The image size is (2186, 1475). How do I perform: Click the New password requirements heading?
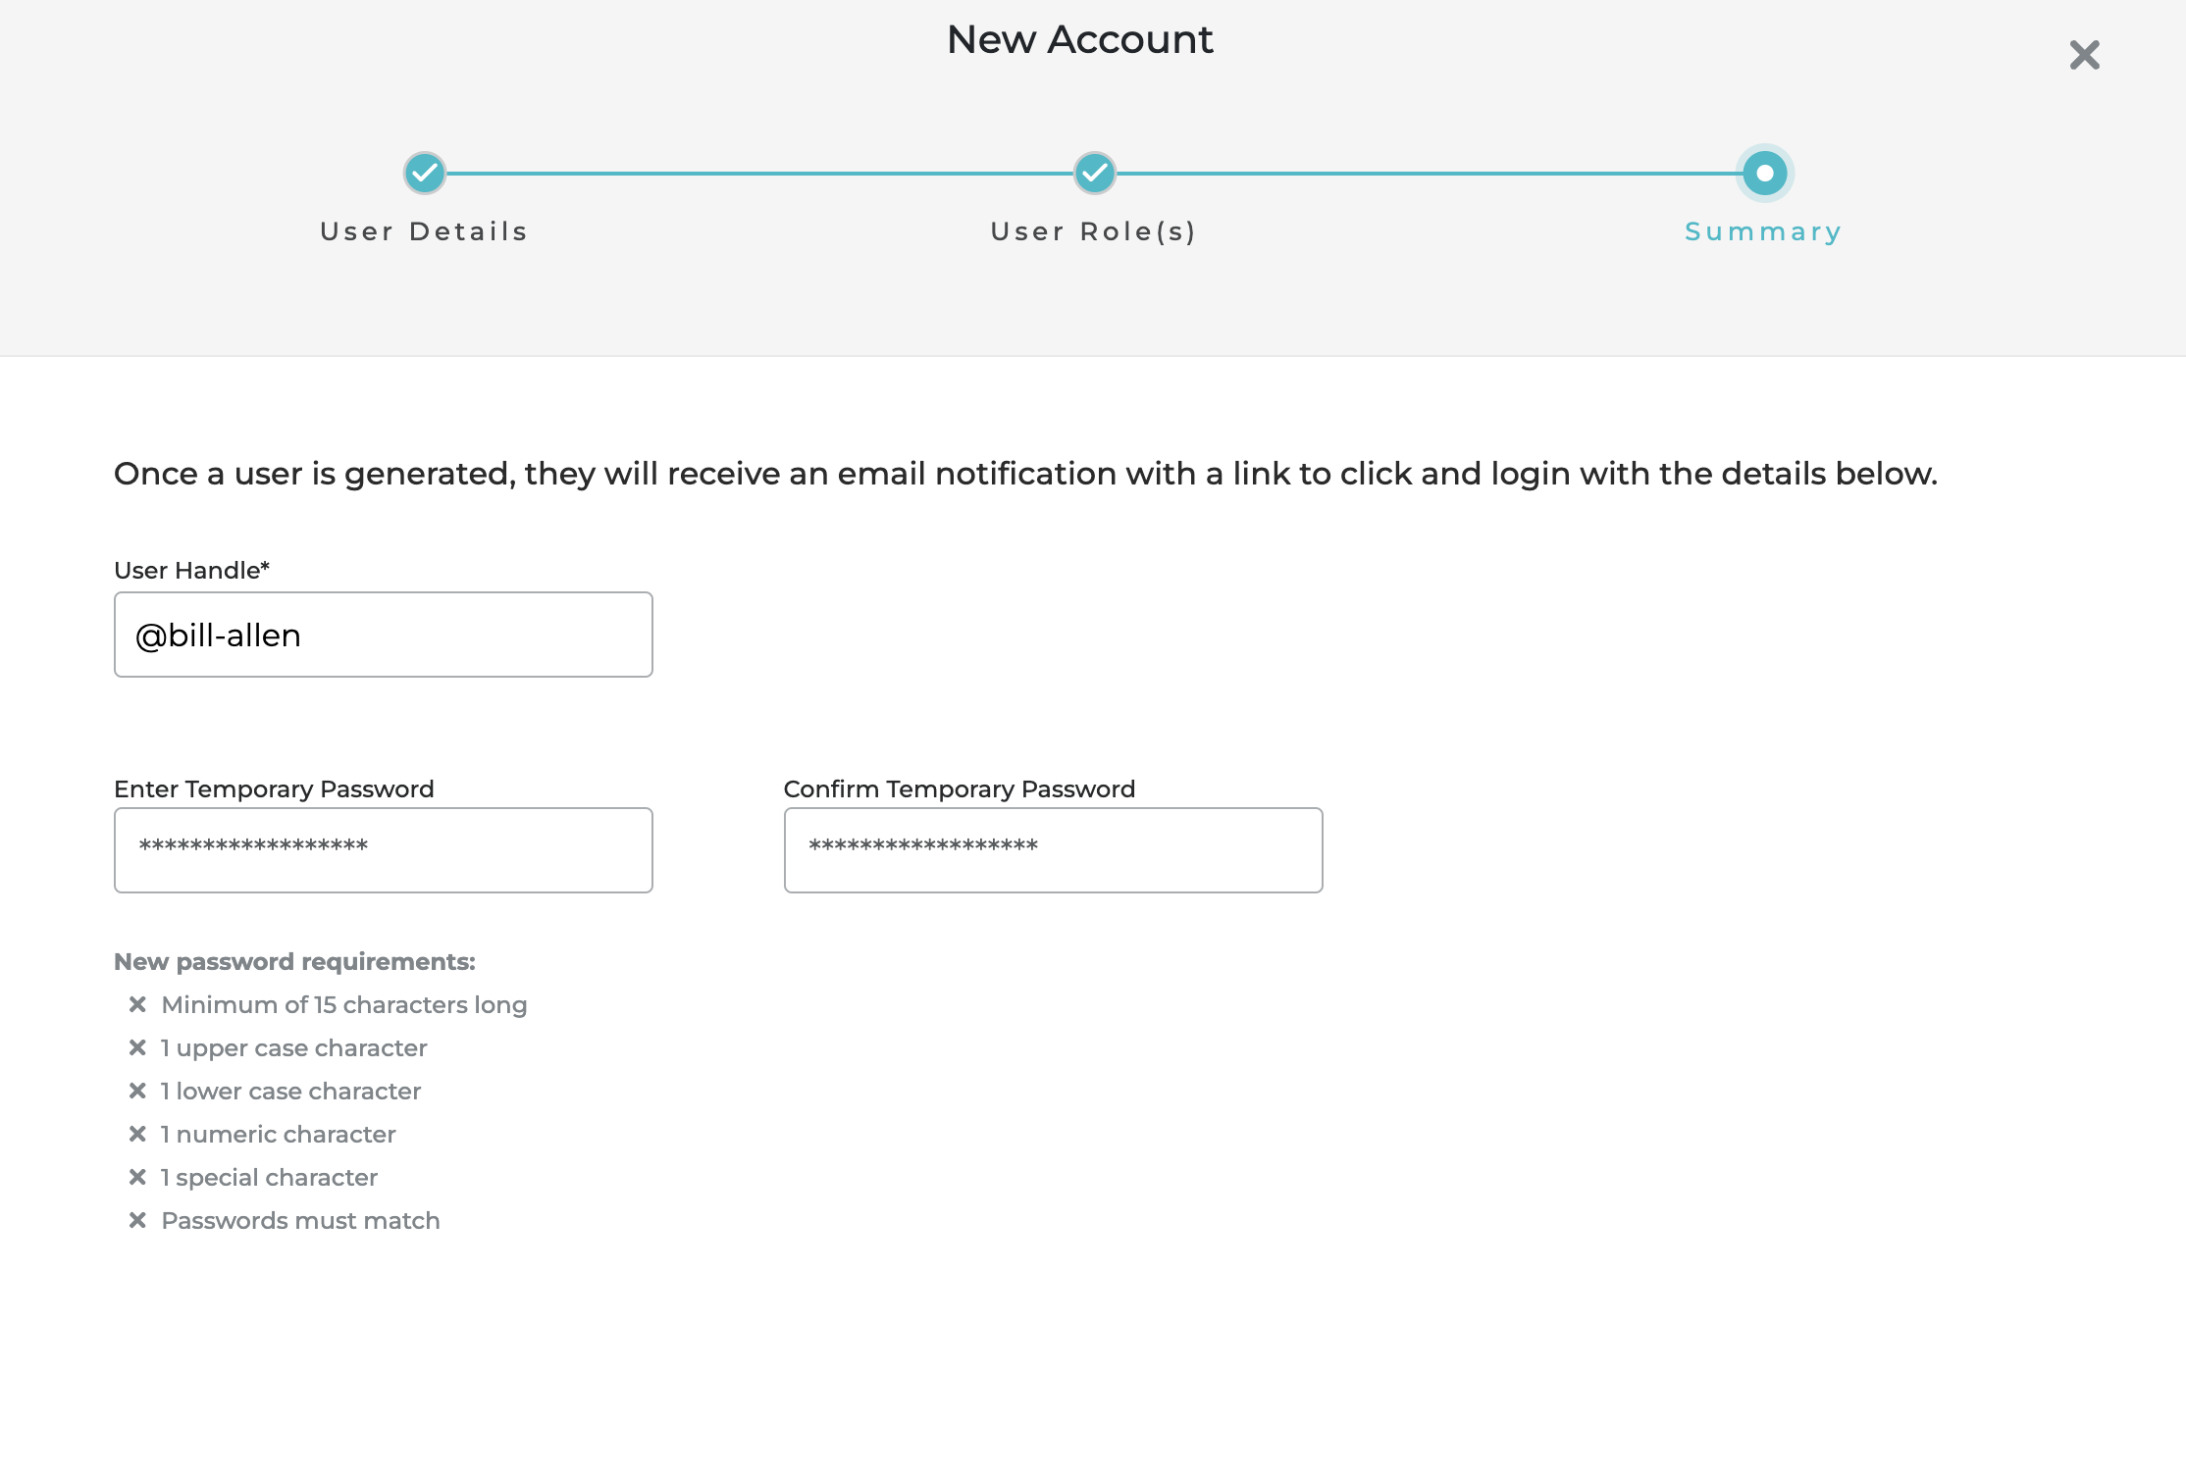pyautogui.click(x=294, y=961)
